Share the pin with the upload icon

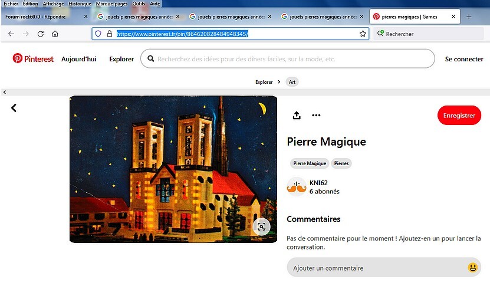click(297, 116)
